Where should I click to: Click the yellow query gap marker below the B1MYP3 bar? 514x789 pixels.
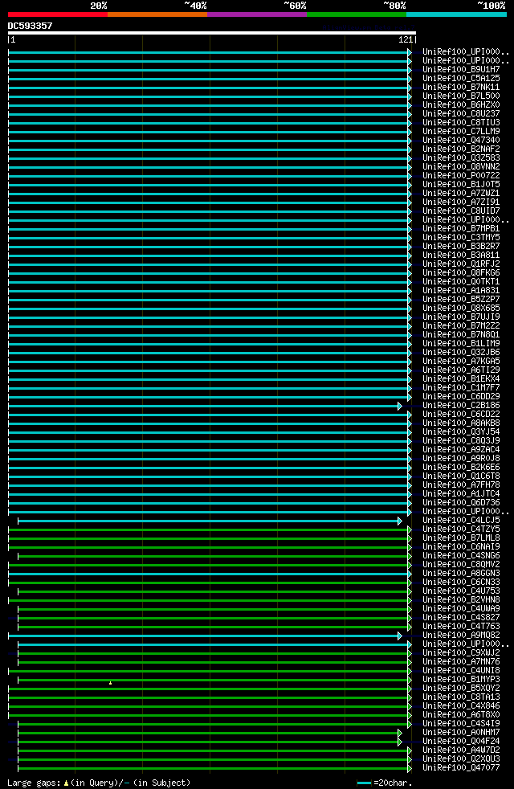111,683
